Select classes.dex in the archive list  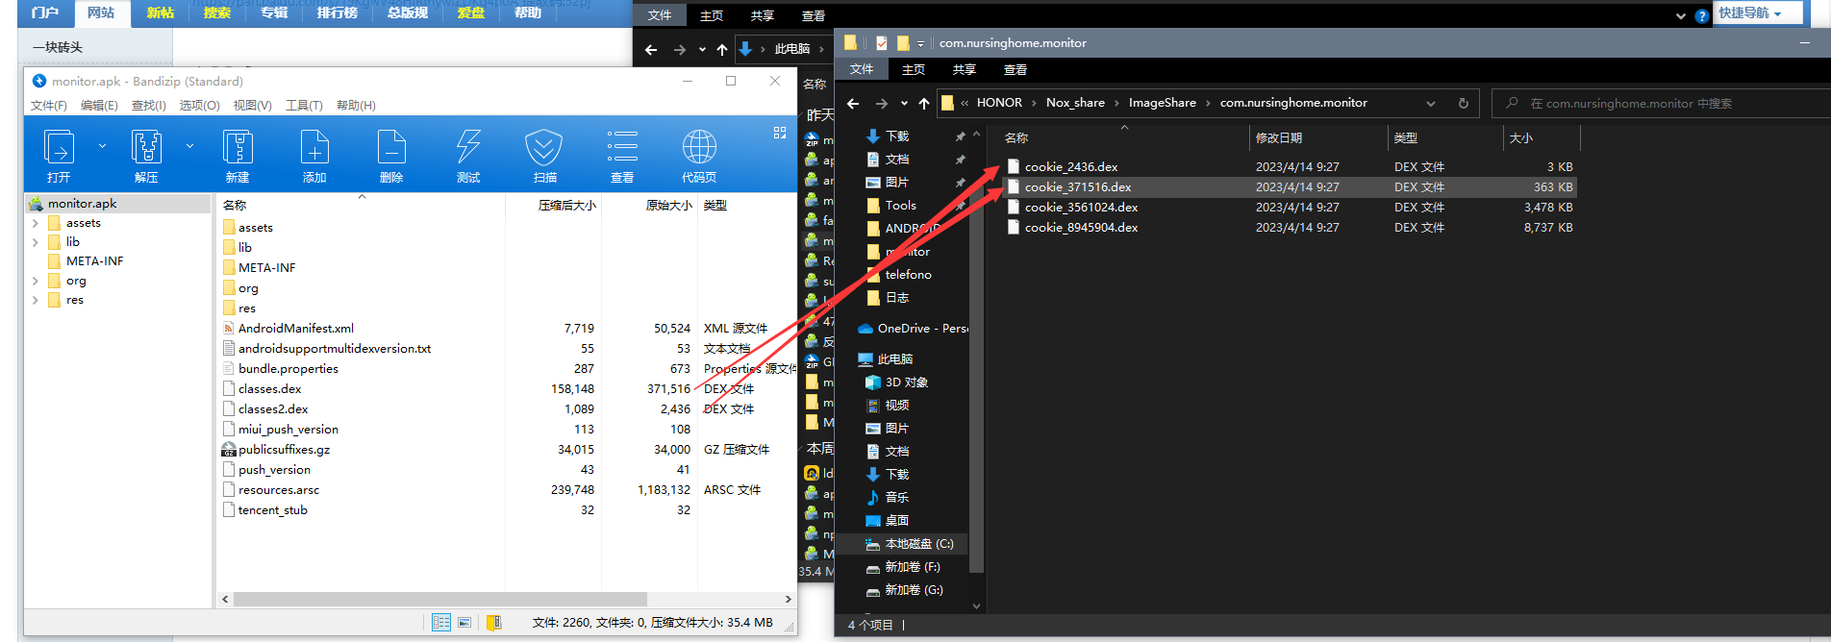(269, 389)
